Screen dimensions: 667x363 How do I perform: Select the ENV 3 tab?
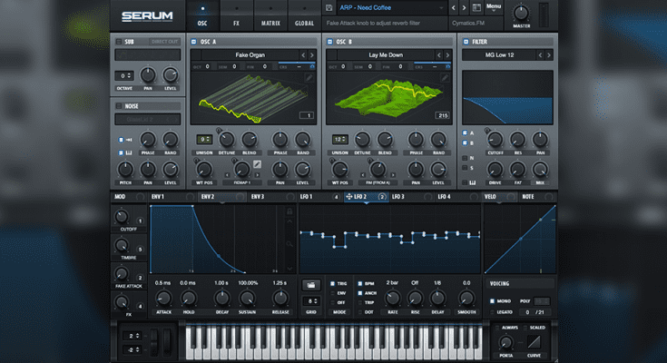point(272,197)
